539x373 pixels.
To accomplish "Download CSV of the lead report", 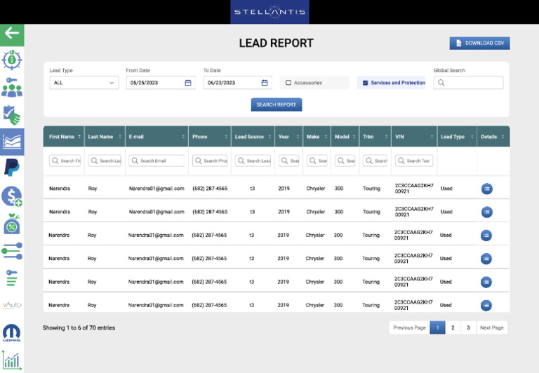I will (479, 43).
